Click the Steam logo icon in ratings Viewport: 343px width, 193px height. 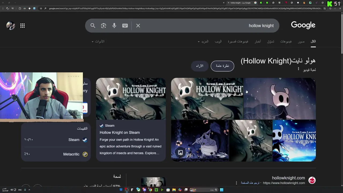click(85, 140)
